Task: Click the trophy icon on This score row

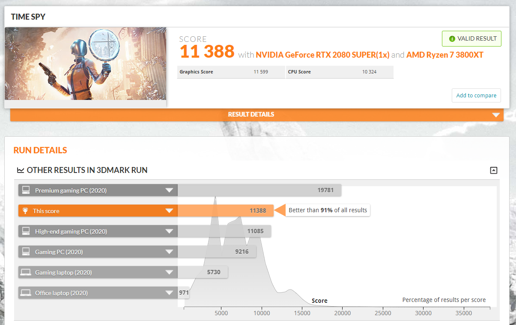Action: [26, 211]
